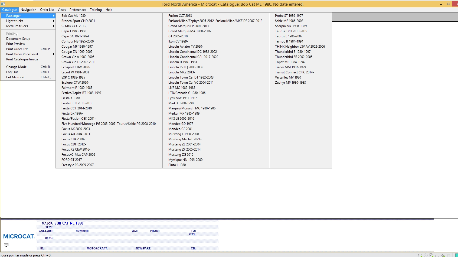Image resolution: width=458 pixels, height=257 pixels.
Task: Open the Views menu
Action: pos(62,10)
